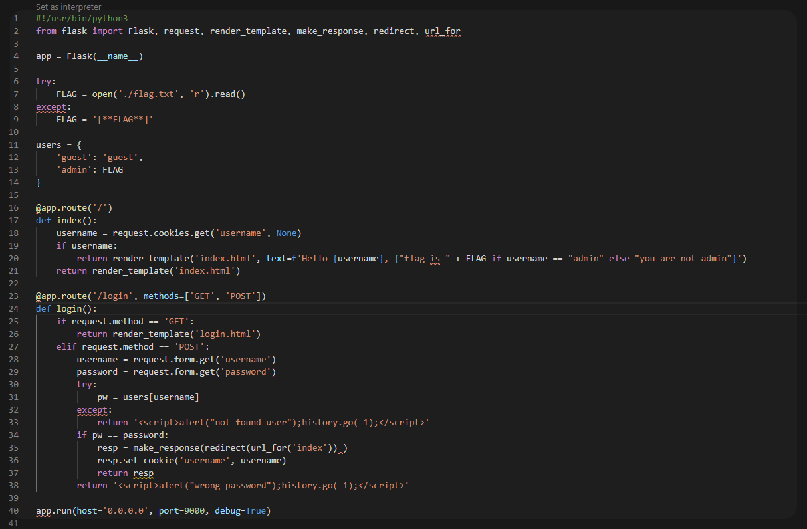This screenshot has width=807, height=529.
Task: Click the 'Set as interpreter' code lens link
Action: pos(68,7)
